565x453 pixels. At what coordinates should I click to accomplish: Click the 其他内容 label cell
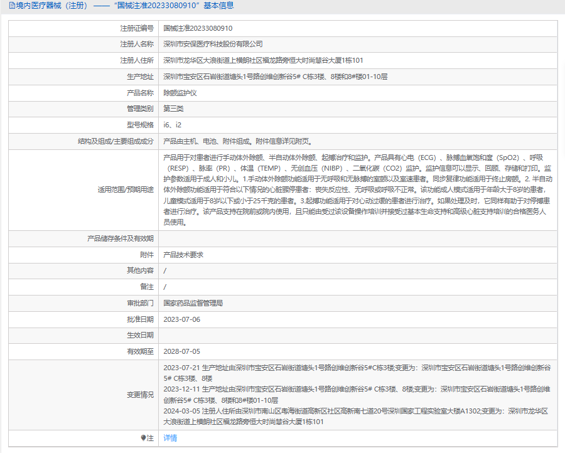[x=83, y=270]
